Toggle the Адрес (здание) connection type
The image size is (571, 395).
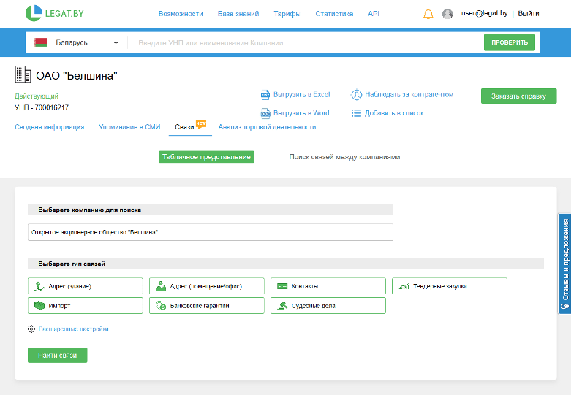pos(85,286)
